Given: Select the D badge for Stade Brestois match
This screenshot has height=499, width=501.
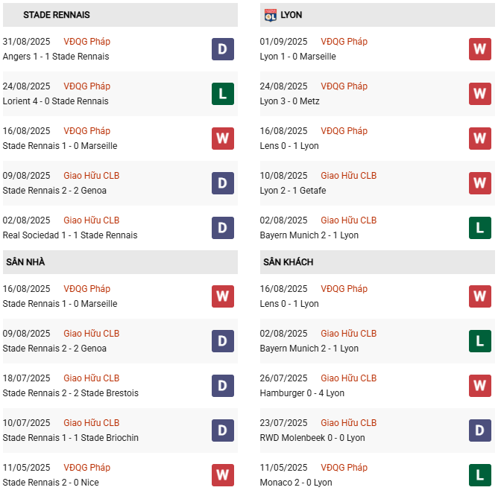Looking at the screenshot, I should pos(222,386).
